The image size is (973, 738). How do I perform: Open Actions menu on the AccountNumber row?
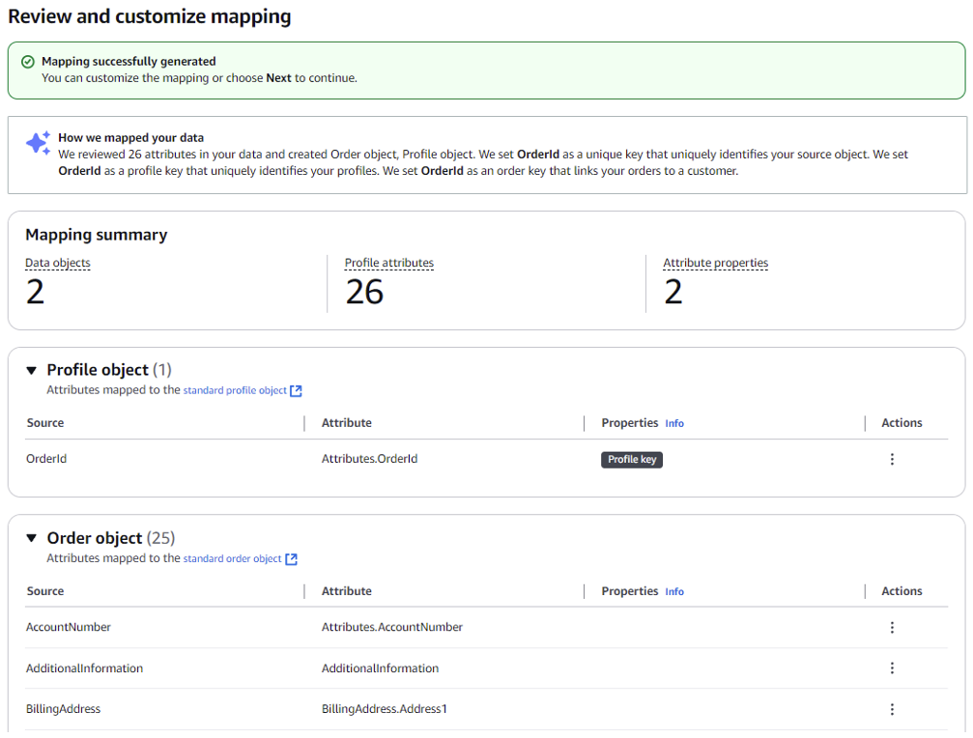pos(892,627)
